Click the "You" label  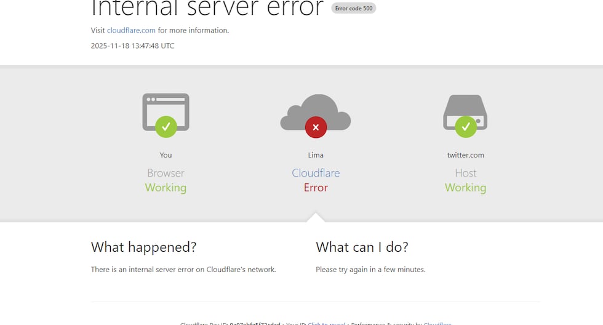pyautogui.click(x=166, y=155)
